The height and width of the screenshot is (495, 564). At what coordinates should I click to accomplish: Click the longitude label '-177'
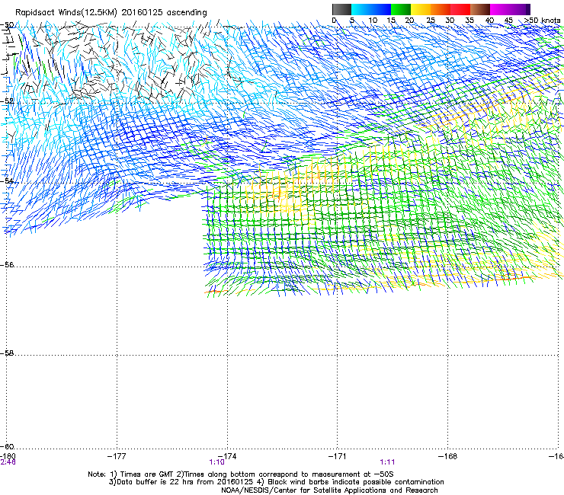117,456
